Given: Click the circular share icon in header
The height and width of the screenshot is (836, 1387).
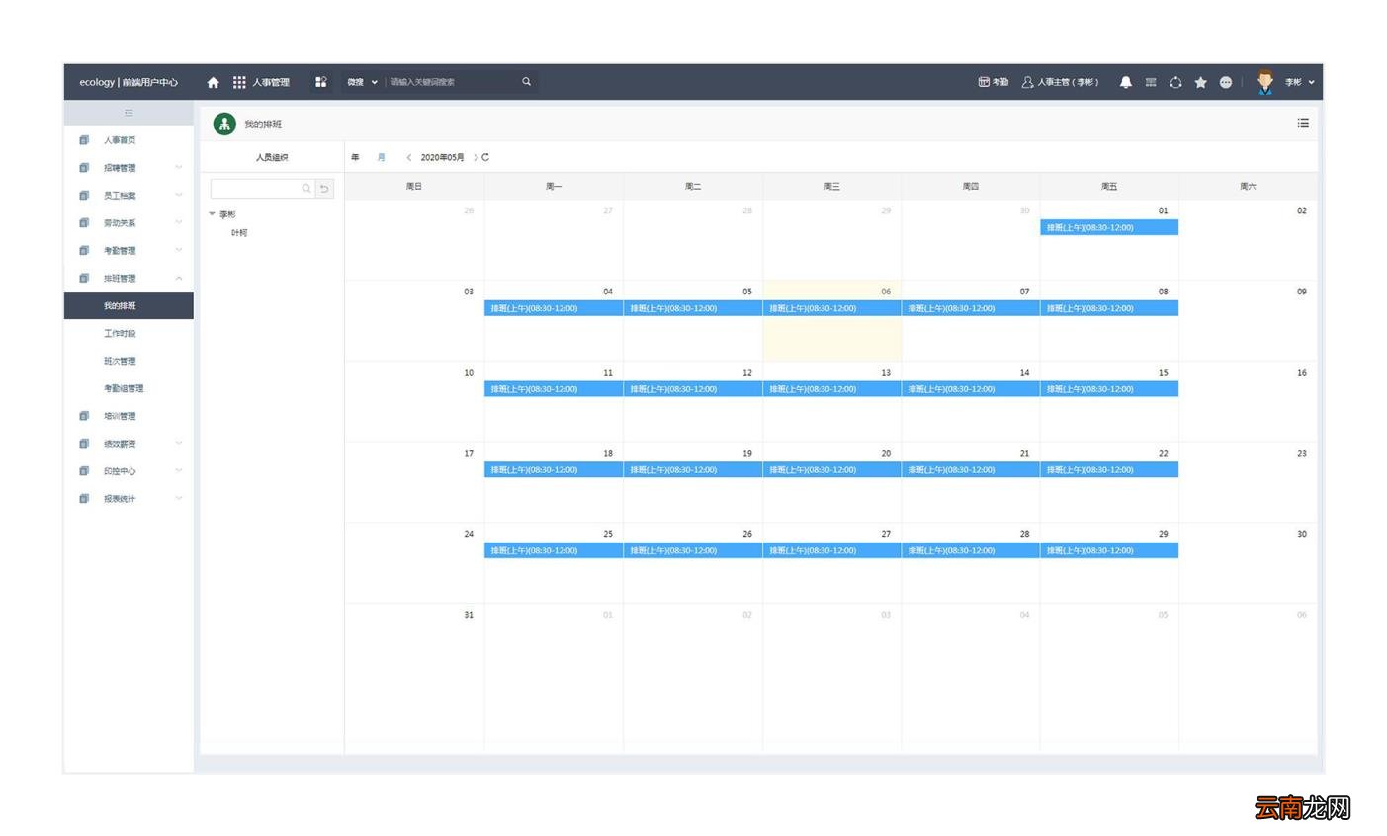Looking at the screenshot, I should pyautogui.click(x=1175, y=82).
